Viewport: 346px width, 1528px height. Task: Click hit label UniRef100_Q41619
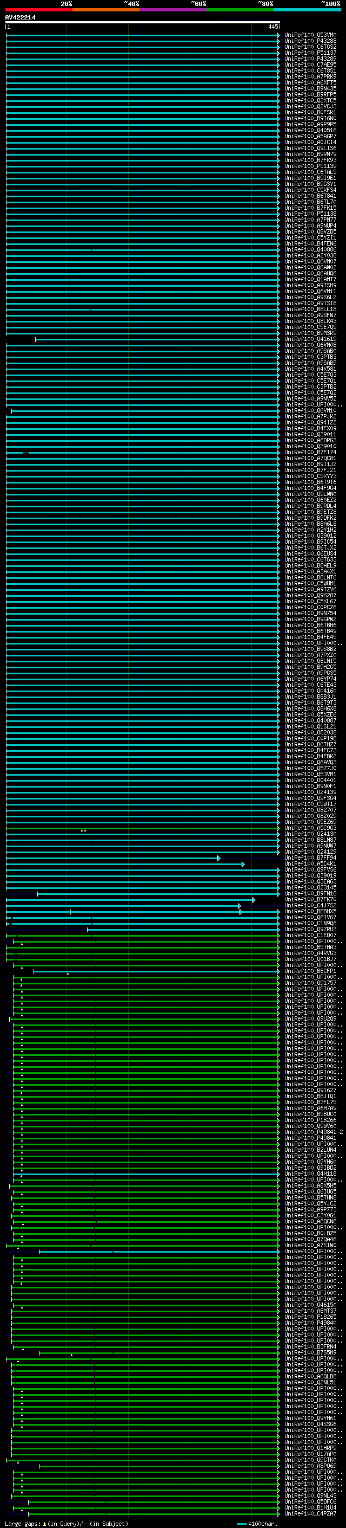(x=310, y=339)
